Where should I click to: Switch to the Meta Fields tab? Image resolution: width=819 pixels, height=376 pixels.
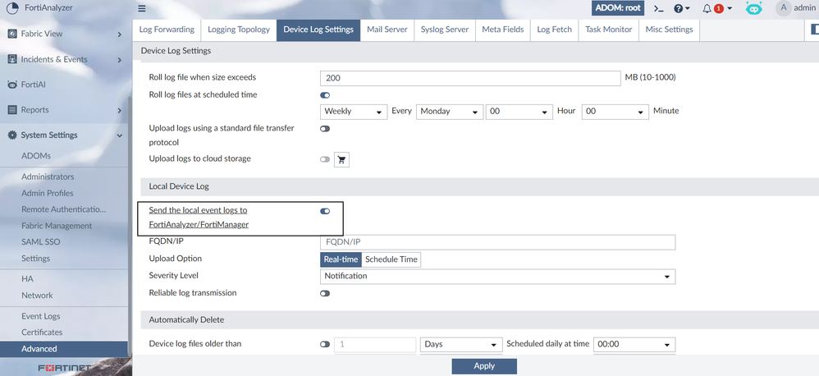pos(503,30)
